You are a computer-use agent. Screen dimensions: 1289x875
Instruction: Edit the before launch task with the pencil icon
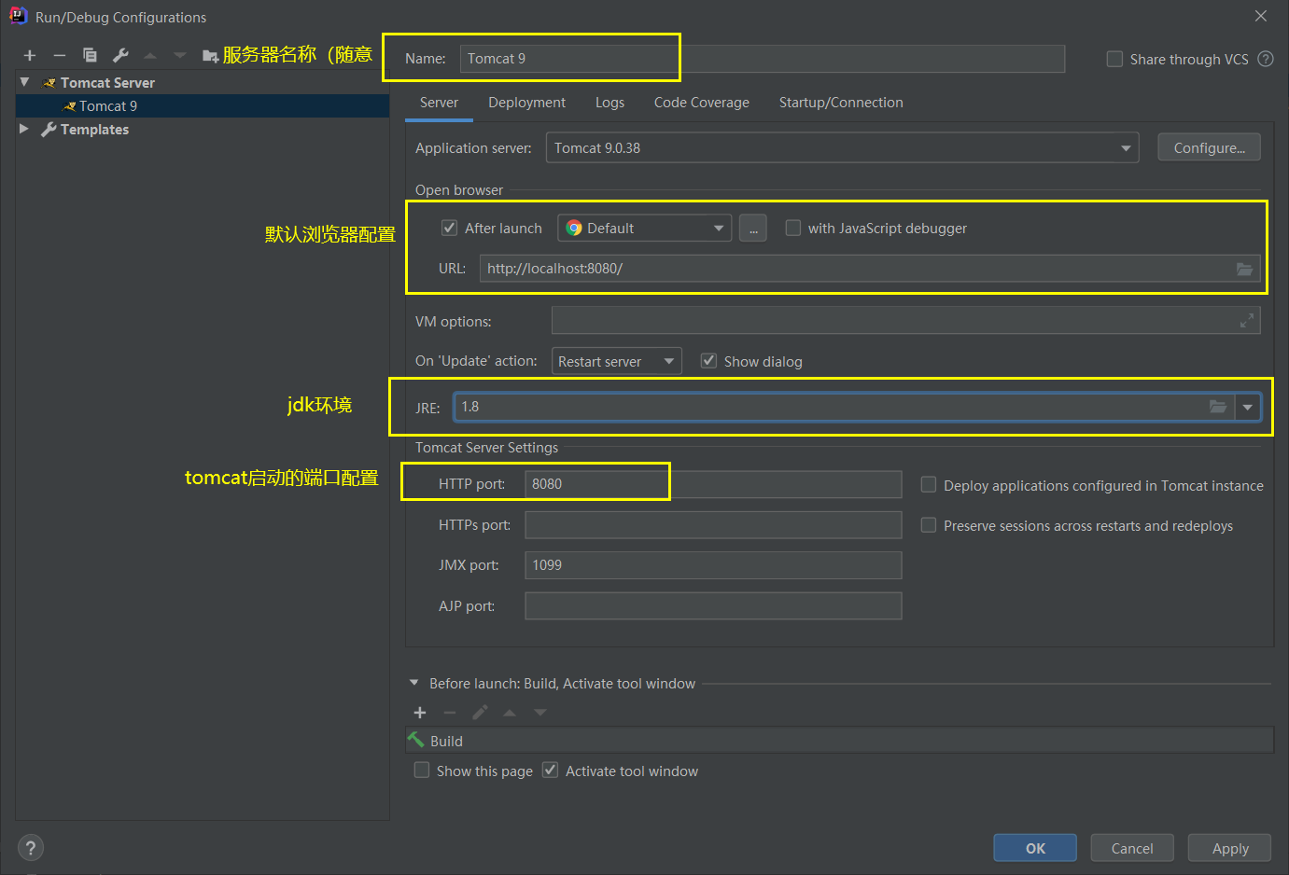[480, 713]
